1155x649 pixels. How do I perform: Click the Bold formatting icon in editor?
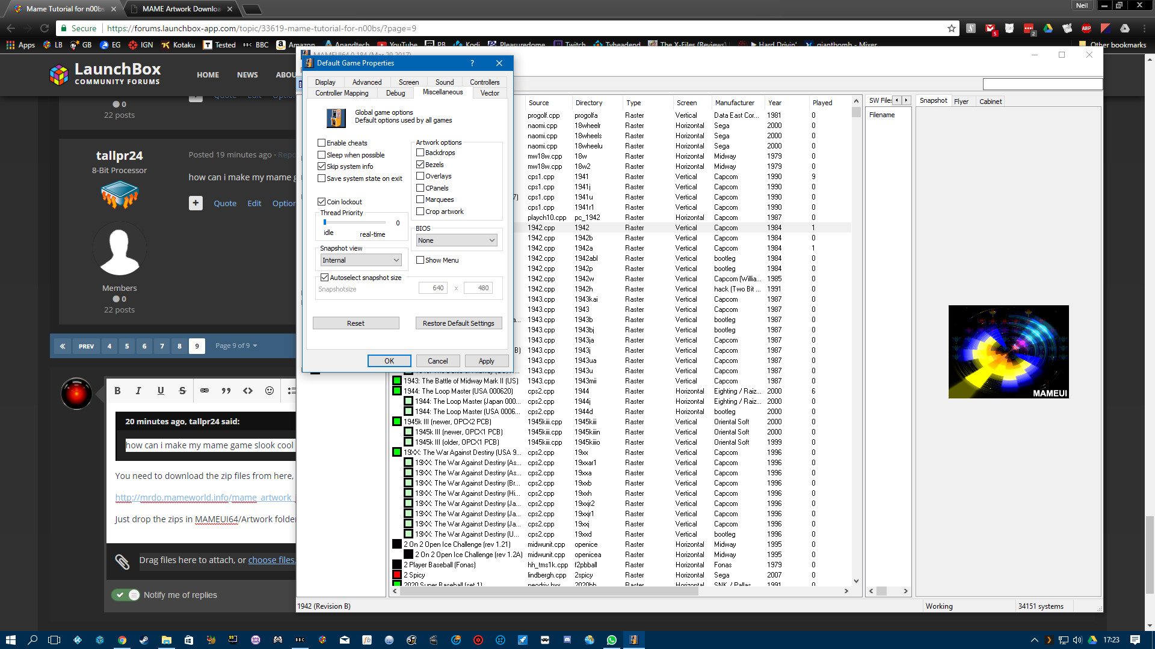(x=117, y=391)
